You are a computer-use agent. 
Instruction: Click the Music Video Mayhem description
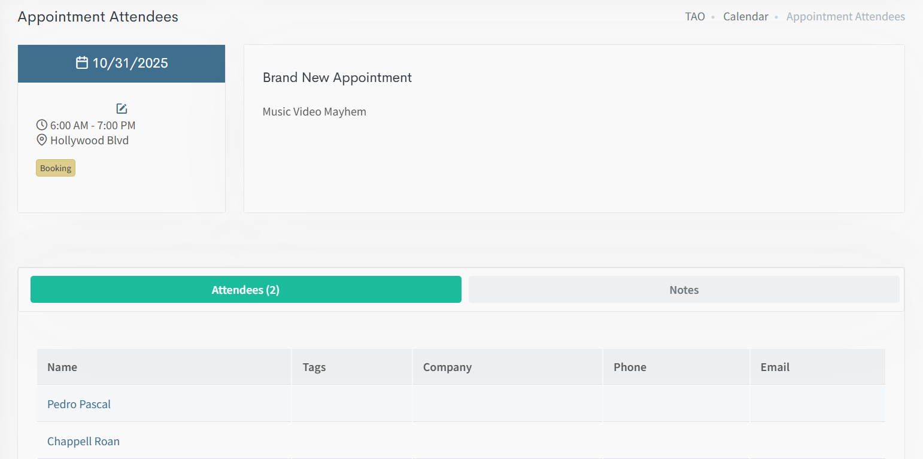[x=314, y=111]
